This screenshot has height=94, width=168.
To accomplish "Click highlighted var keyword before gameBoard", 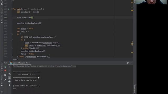I will 18,12.
